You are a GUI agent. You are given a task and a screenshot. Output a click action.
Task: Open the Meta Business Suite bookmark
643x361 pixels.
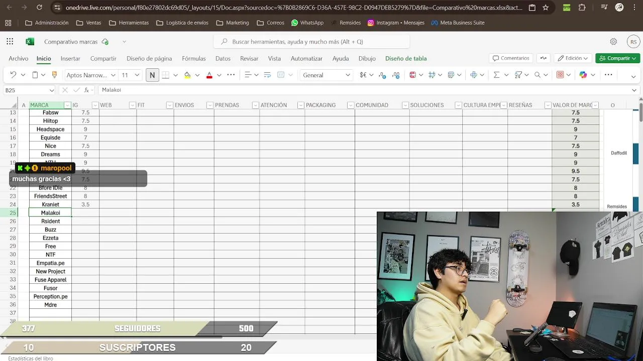coord(458,23)
